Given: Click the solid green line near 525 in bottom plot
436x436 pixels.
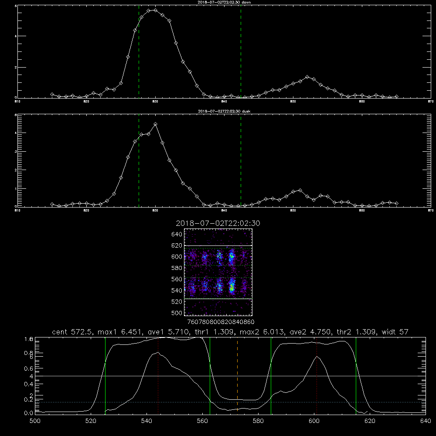Looking at the screenshot, I should pos(105,375).
